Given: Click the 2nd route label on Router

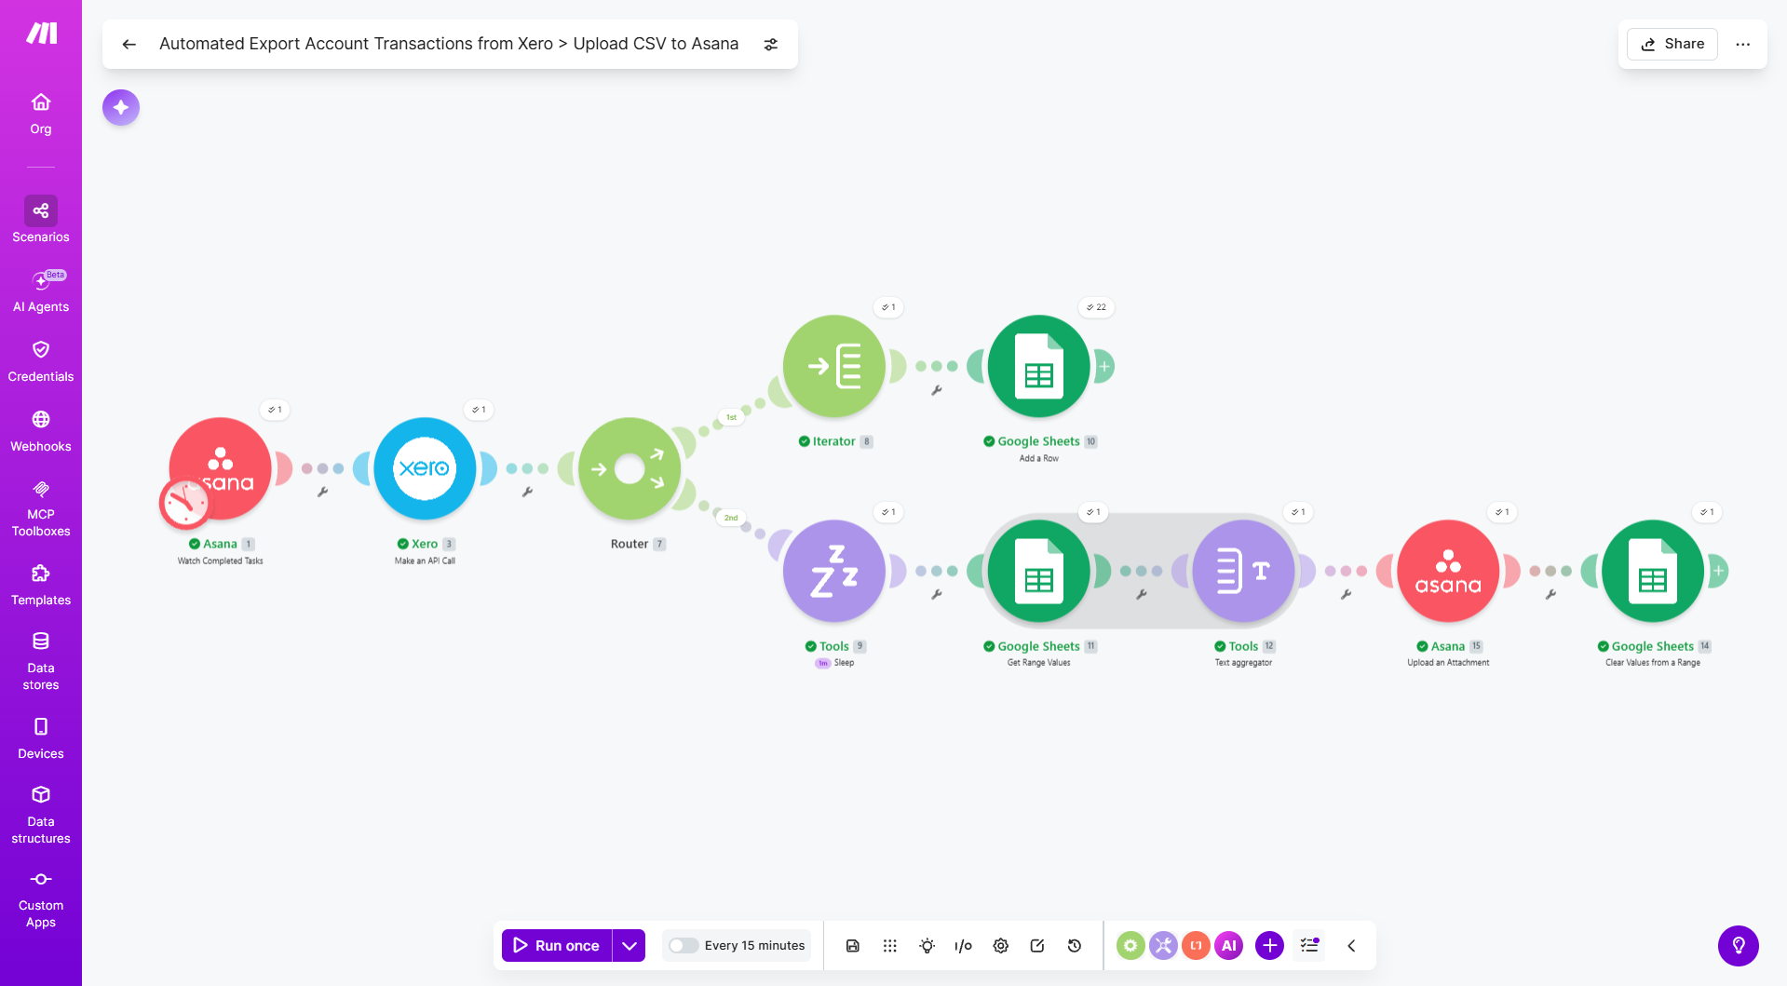Looking at the screenshot, I should click(732, 518).
